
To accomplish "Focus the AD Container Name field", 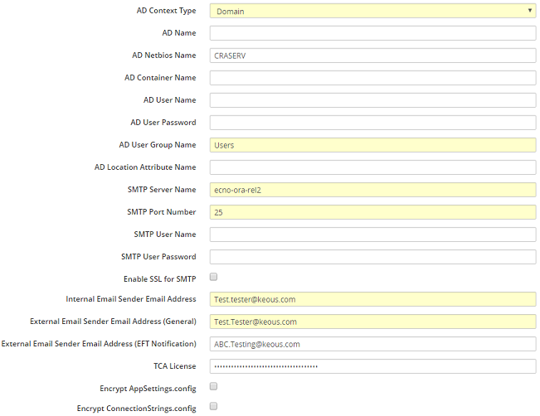I will click(x=372, y=78).
